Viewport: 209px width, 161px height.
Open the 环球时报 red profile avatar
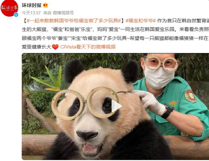tap(9, 8)
